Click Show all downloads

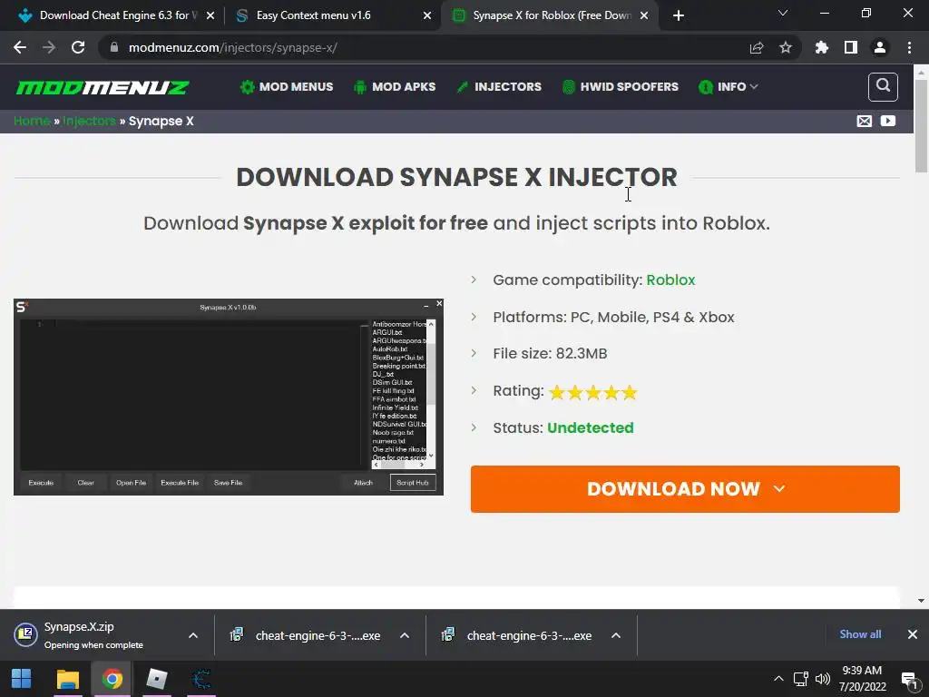(860, 634)
